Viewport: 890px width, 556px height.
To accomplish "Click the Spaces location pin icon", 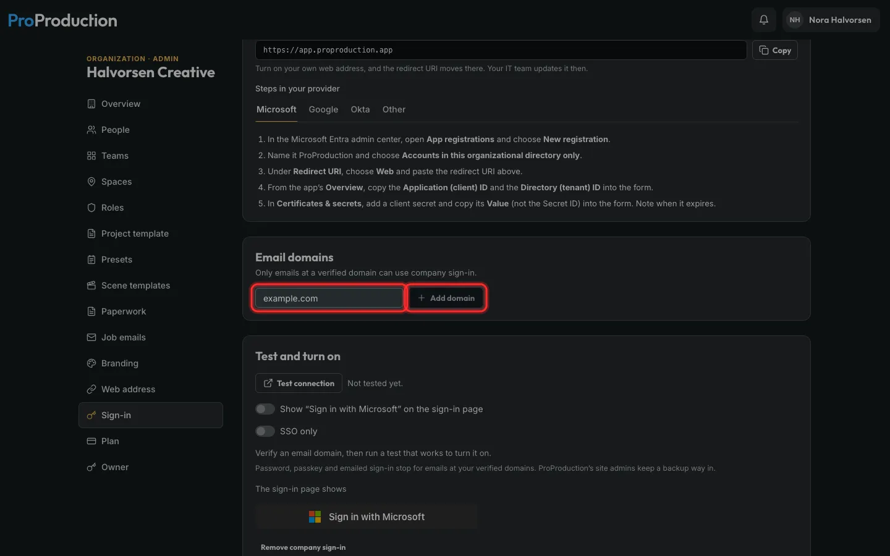I will click(91, 182).
